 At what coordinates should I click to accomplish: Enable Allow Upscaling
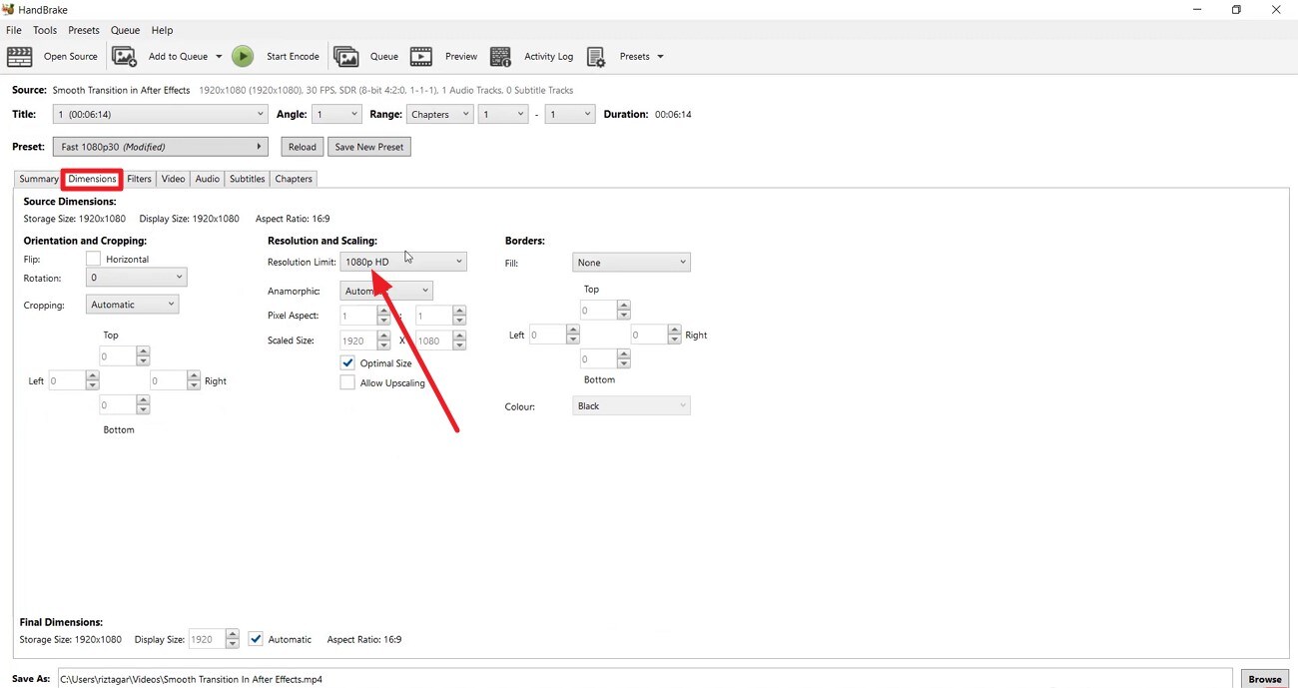coord(347,382)
